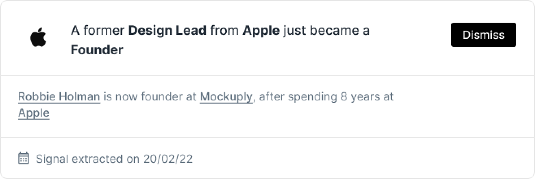
Task: Open Robbie Holman's profile link
Action: pos(59,97)
